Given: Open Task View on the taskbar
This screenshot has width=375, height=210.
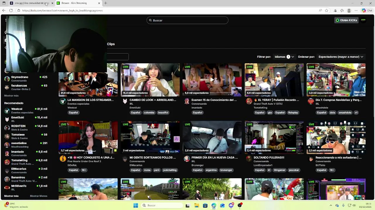Looking at the screenshot, I should point(187,205).
